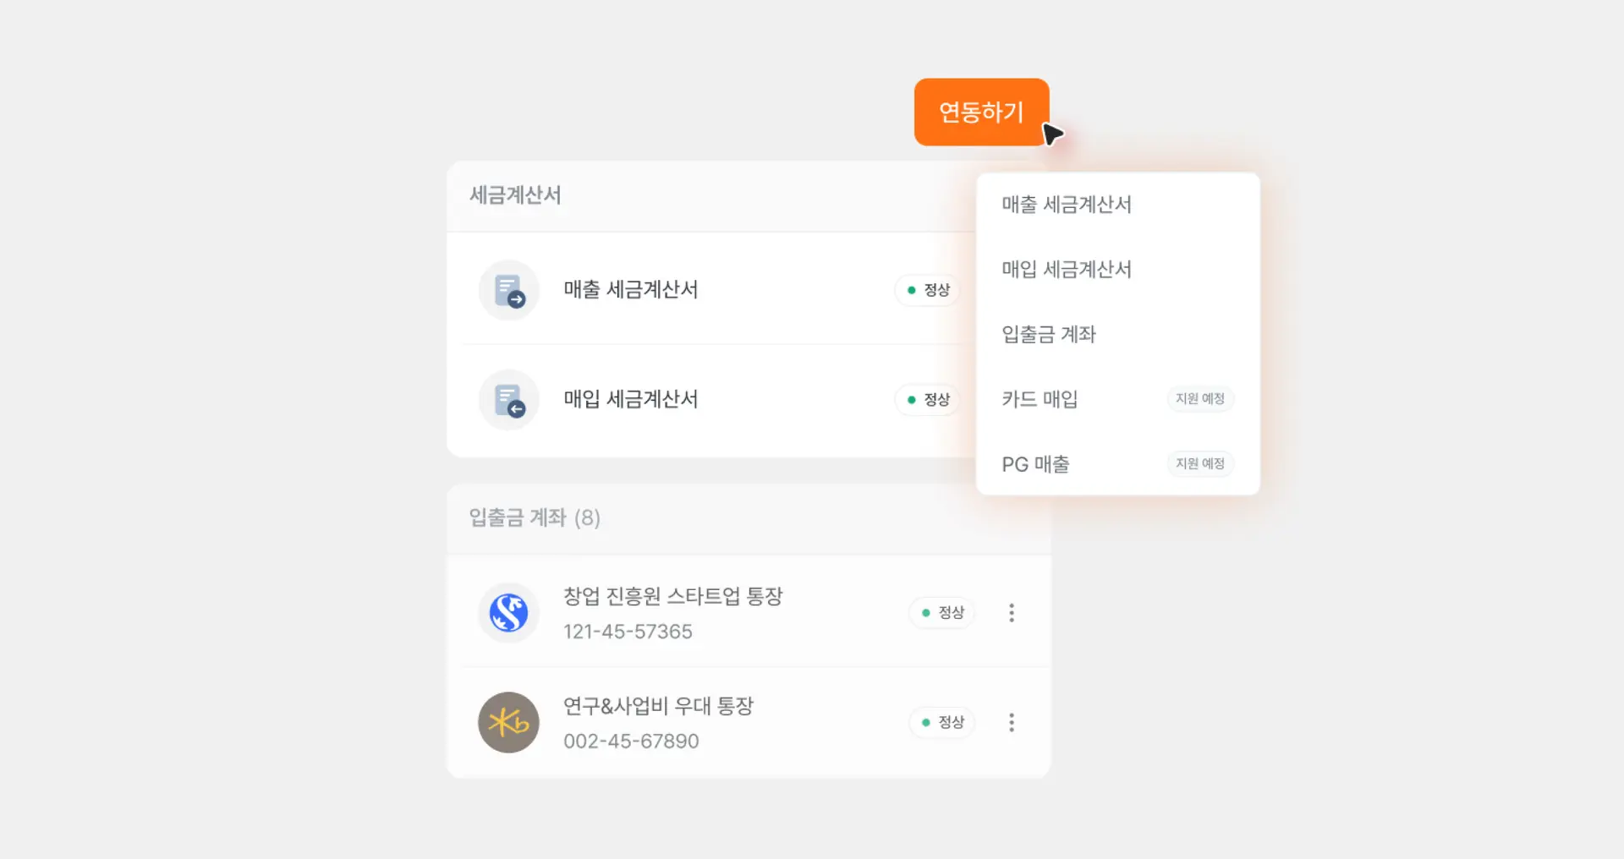Click the green status dot beside 매출 세금계산서
The width and height of the screenshot is (1624, 859).
pyautogui.click(x=911, y=290)
